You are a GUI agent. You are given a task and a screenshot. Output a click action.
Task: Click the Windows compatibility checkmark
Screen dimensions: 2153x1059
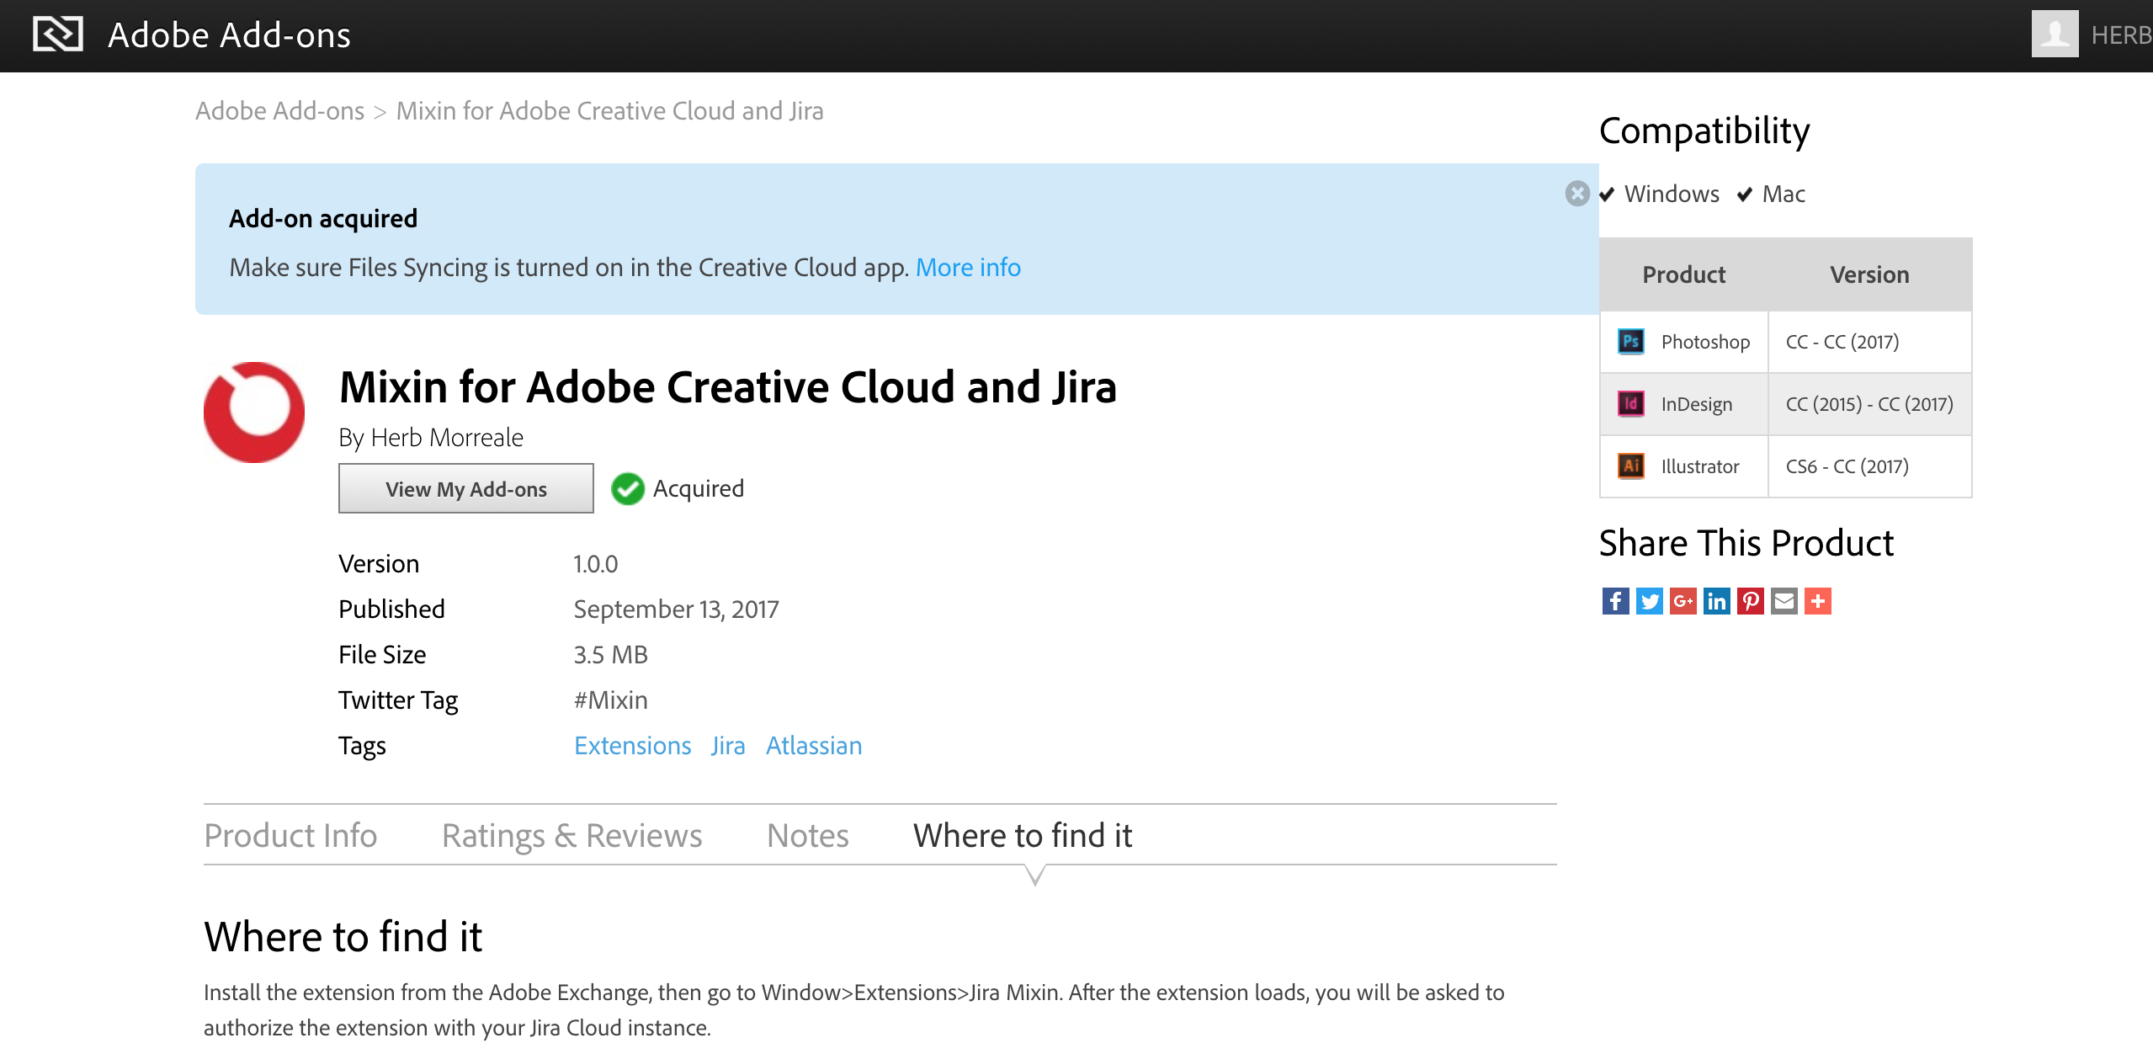(x=1607, y=194)
